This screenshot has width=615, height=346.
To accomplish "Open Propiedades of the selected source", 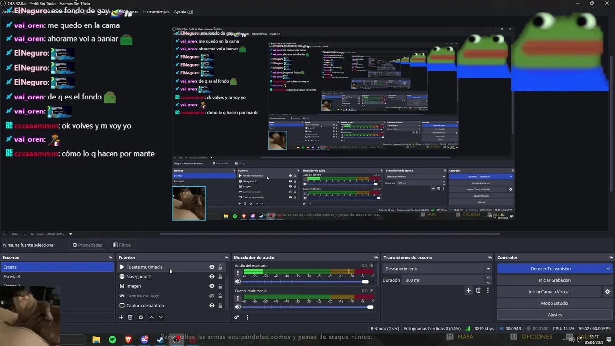I will coord(87,245).
